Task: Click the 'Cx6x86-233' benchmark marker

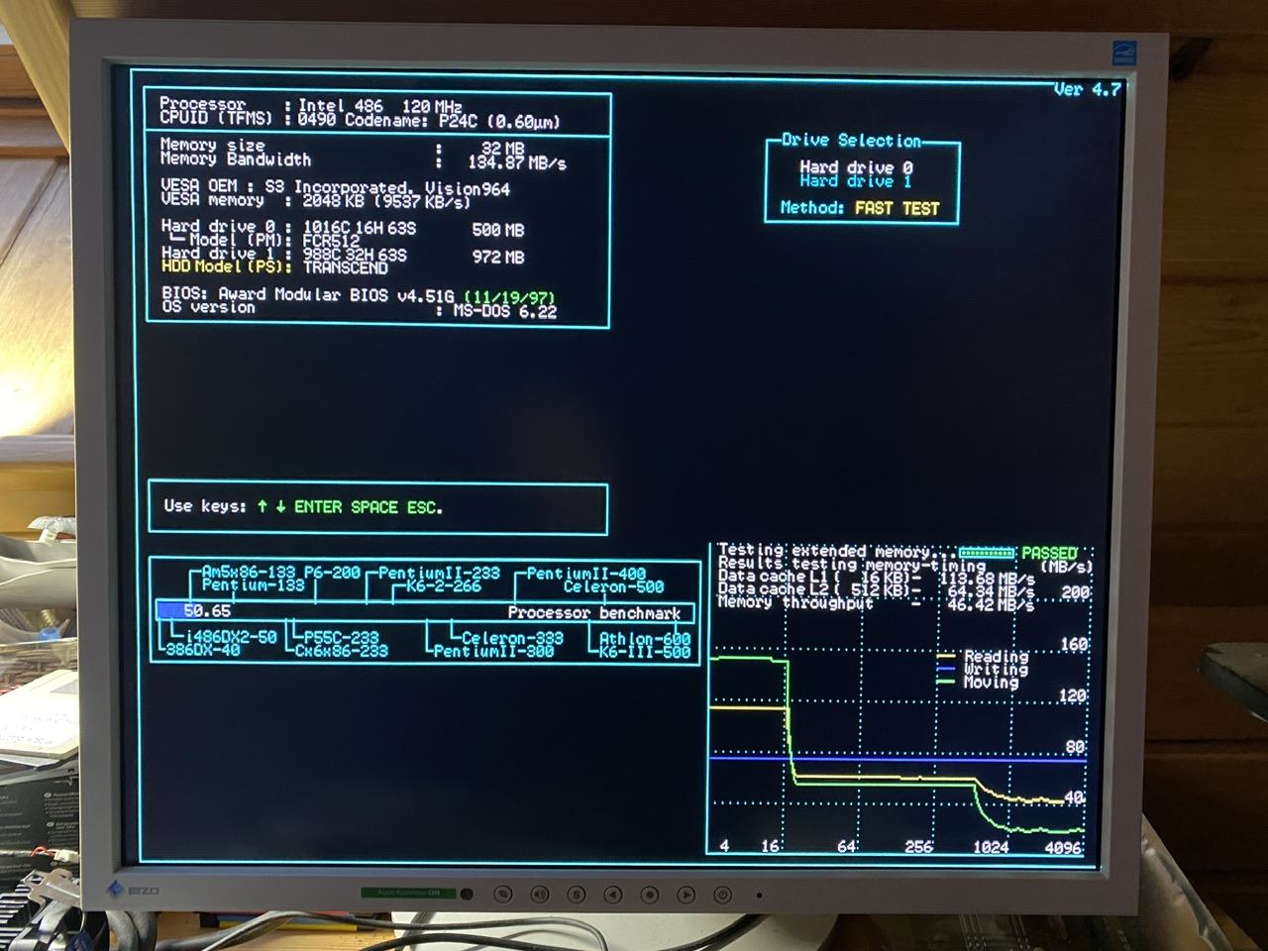Action: 342,651
